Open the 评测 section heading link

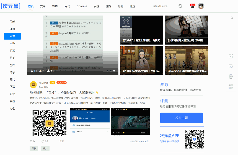coord(164,101)
